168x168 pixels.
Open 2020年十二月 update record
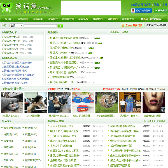click(13, 37)
